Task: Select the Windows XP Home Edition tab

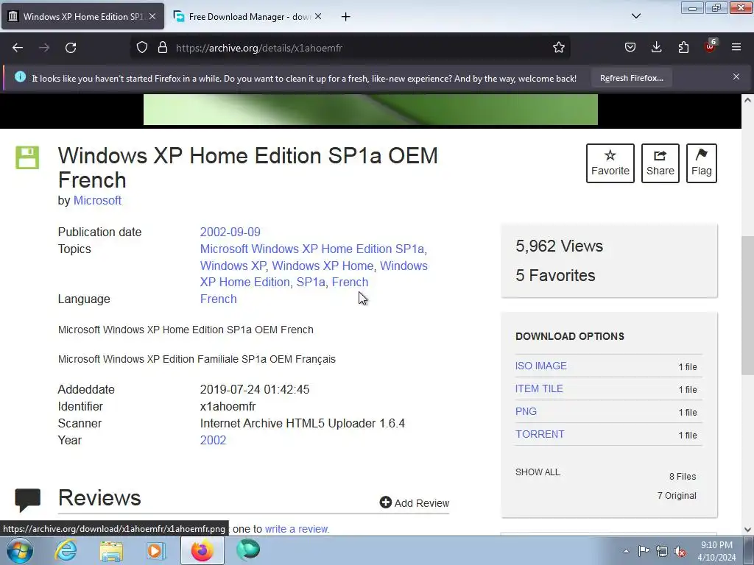Action: [x=82, y=17]
